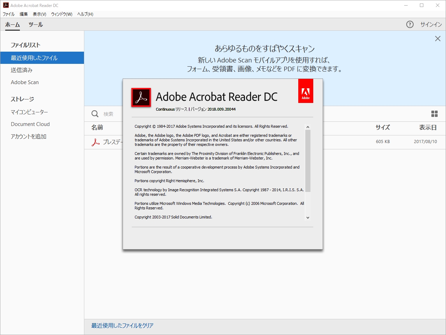The width and height of the screenshot is (446, 335).
Task: Switch to the ツール tab
Action: (36, 25)
